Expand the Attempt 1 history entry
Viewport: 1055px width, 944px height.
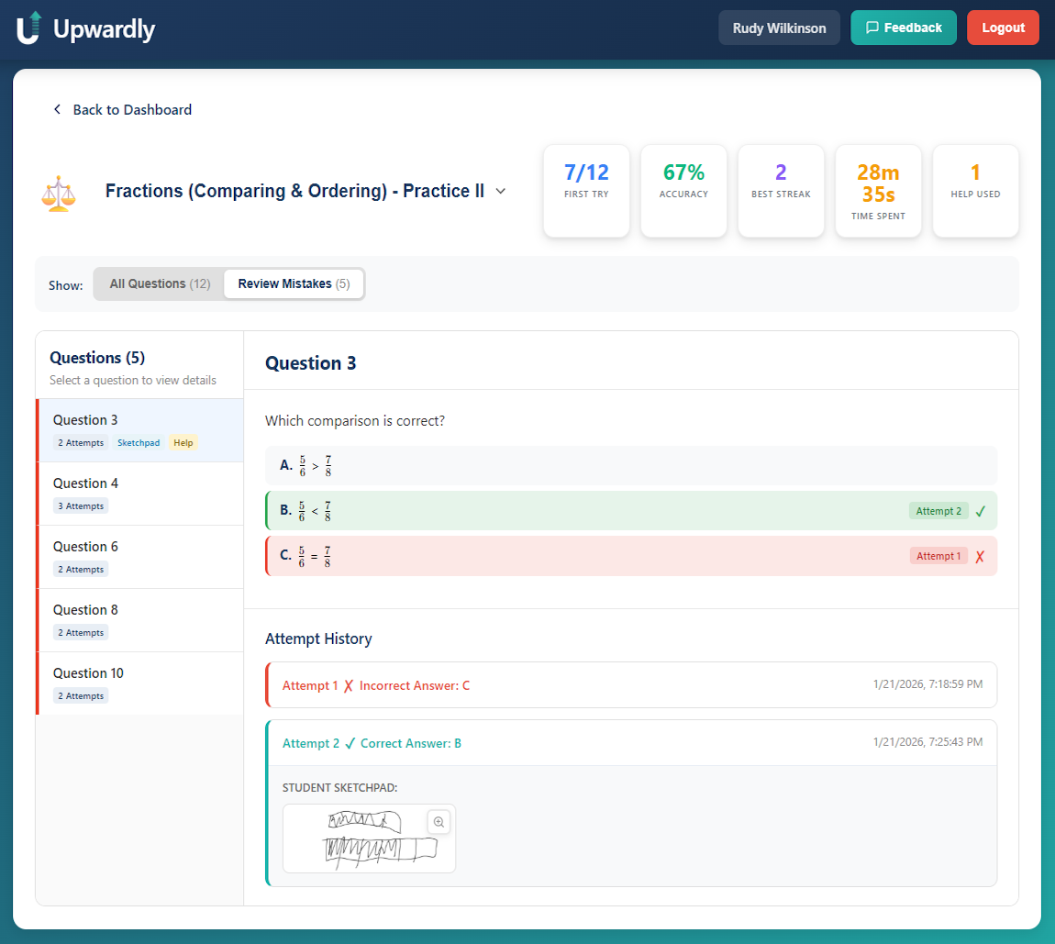(630, 685)
